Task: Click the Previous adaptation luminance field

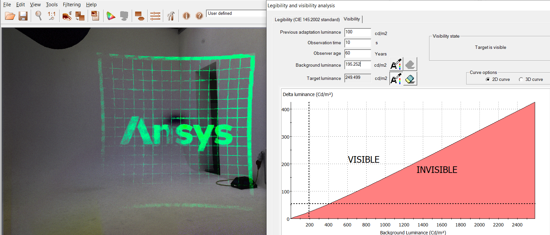Action: tap(358, 32)
